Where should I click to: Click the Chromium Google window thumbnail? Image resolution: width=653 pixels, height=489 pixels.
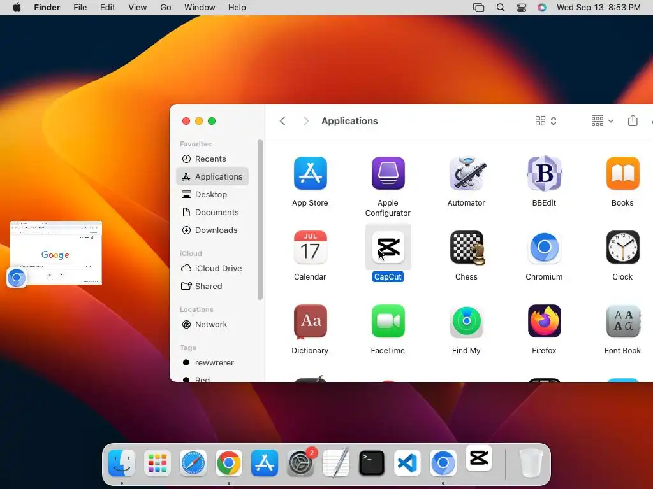pos(56,253)
